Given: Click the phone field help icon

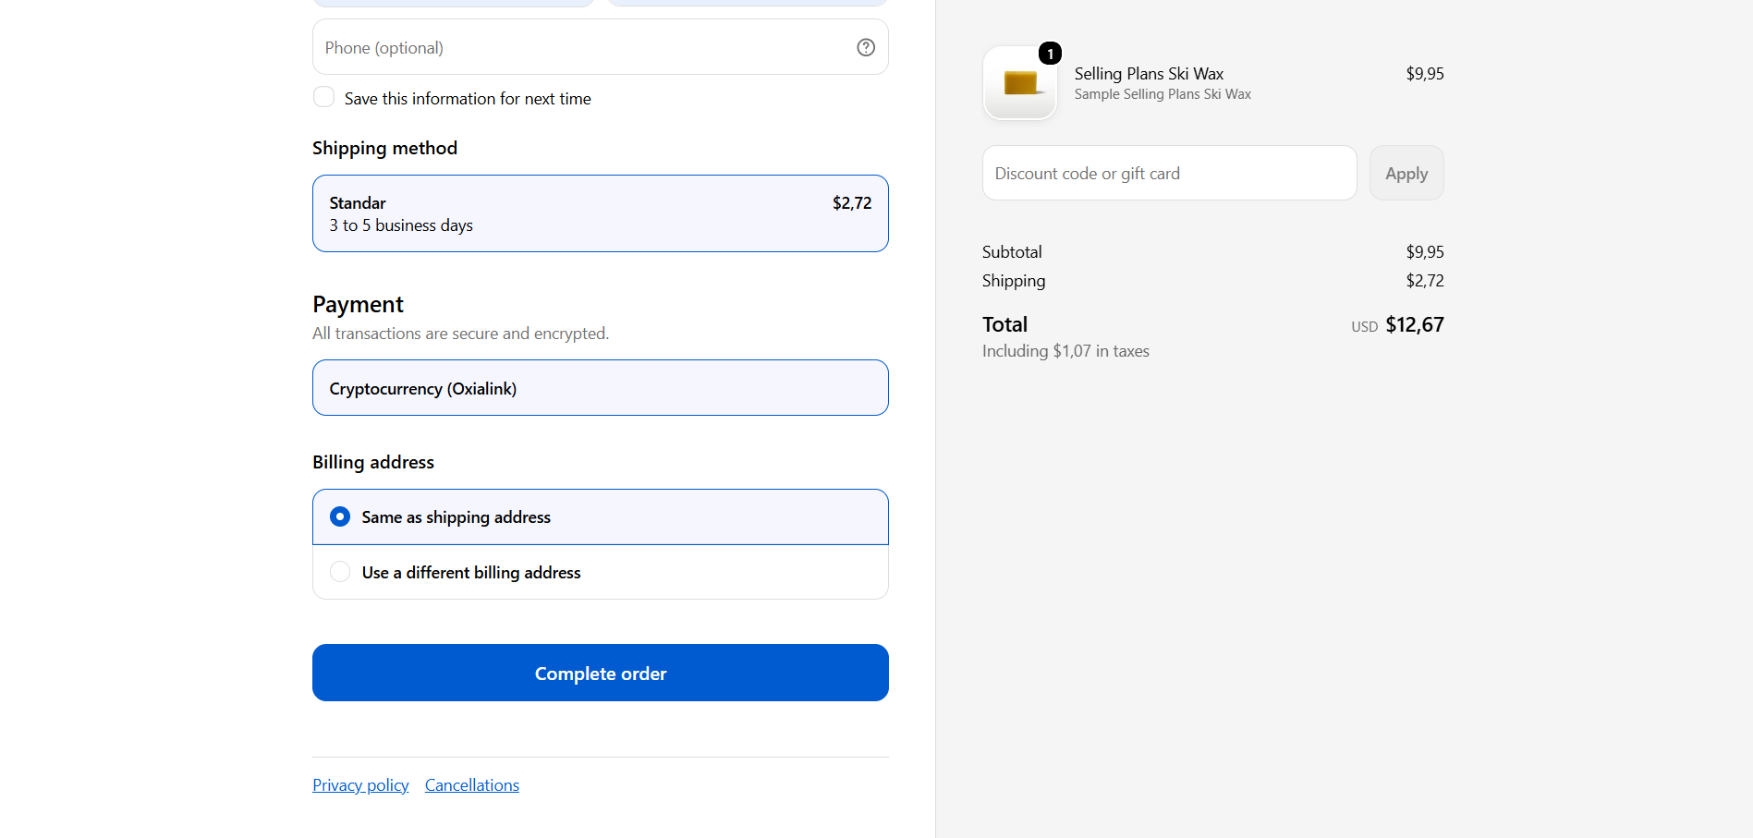Looking at the screenshot, I should [866, 47].
